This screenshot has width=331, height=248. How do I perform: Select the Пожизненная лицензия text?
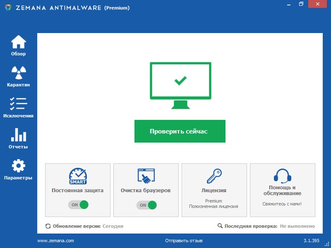click(x=214, y=206)
